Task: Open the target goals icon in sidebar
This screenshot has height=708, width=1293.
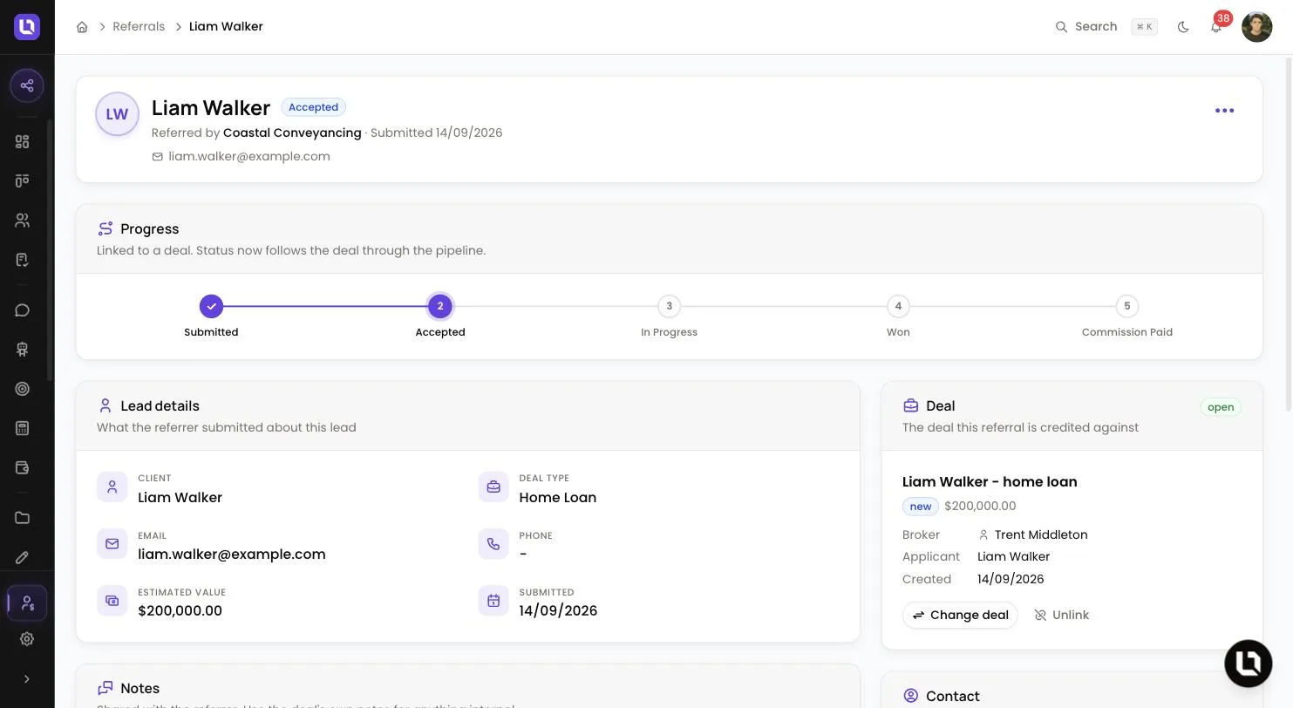Action: (x=23, y=389)
